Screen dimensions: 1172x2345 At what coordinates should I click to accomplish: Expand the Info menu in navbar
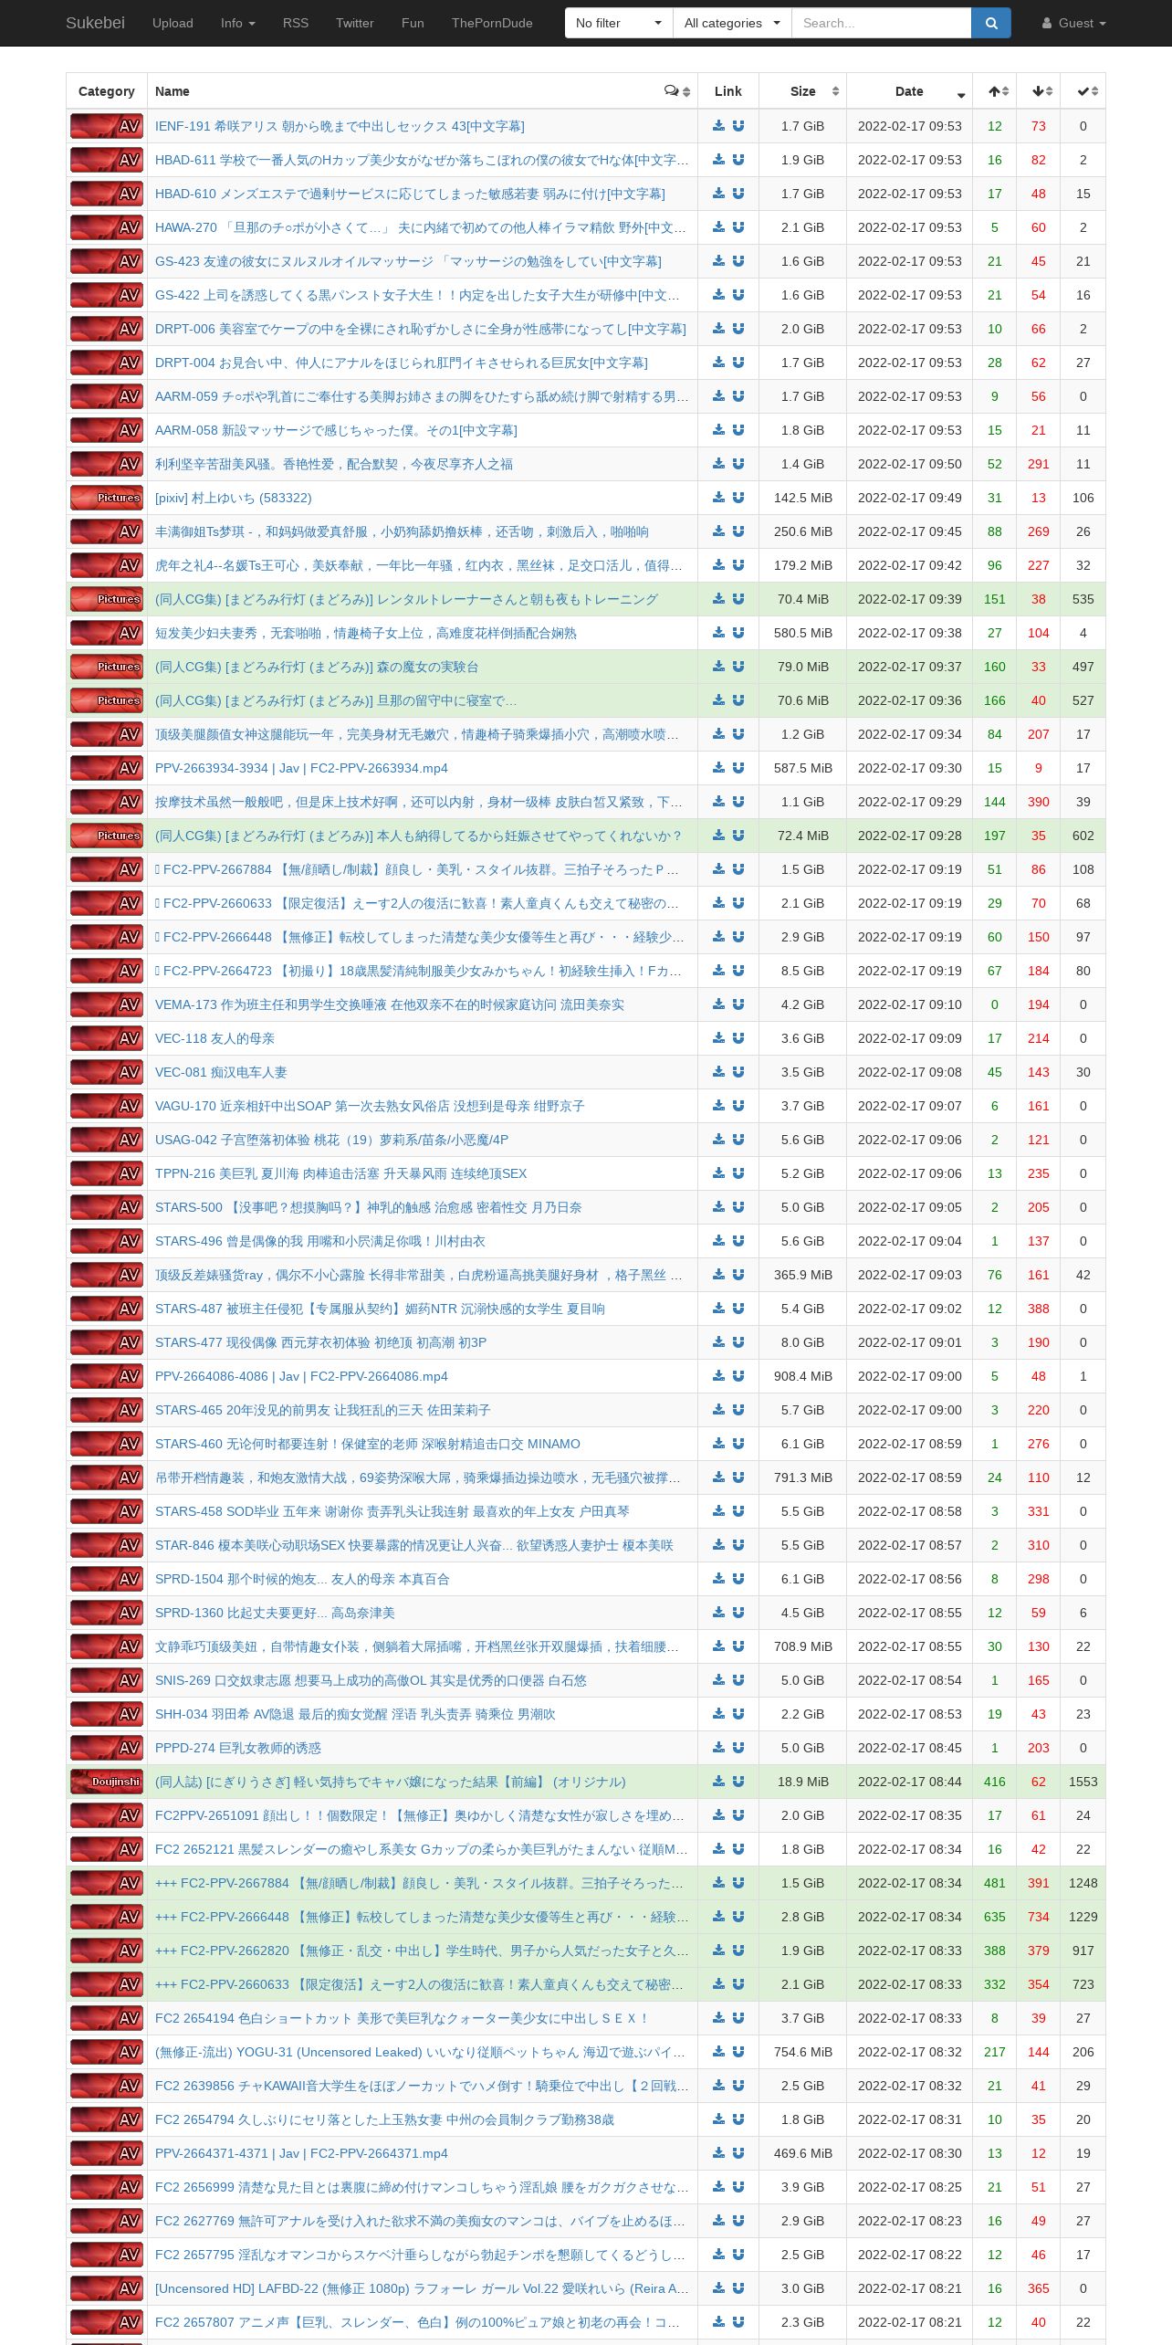237,23
